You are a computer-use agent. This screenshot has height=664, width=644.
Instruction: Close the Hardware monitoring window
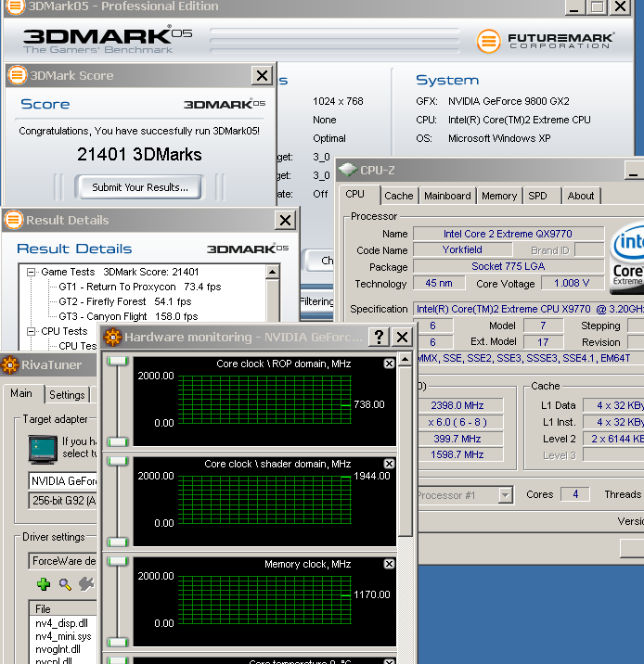point(402,337)
